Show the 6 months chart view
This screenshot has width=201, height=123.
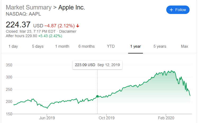[86, 46]
